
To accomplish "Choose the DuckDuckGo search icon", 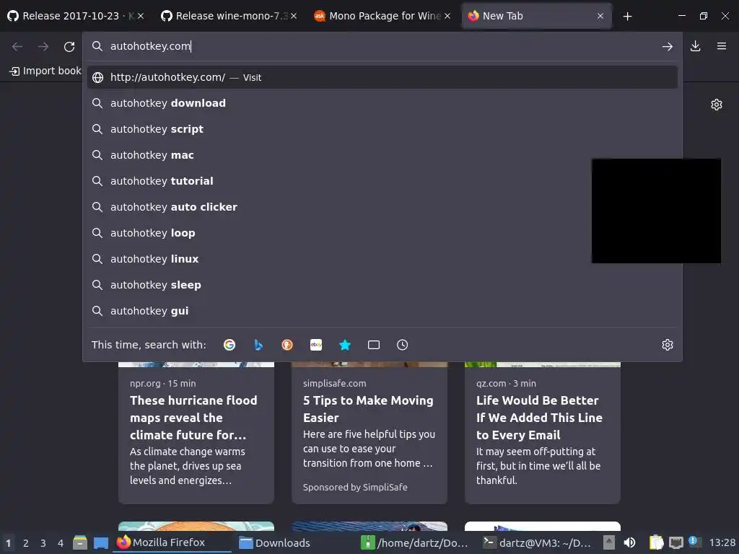I will click(287, 345).
